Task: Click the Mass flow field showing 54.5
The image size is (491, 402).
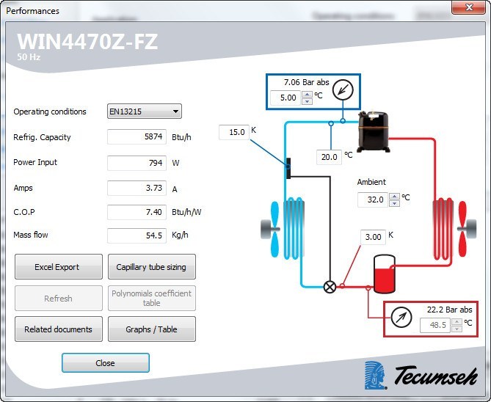Action: click(137, 235)
